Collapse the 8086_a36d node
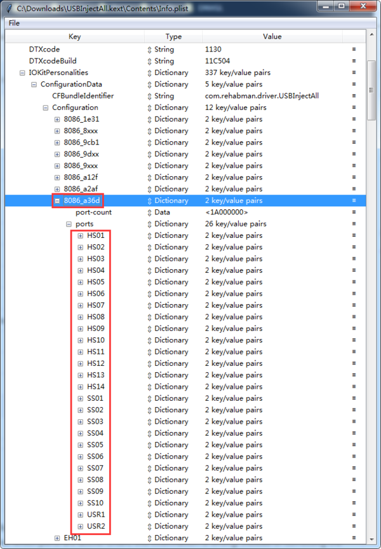Screen dimensions: 381x549 point(57,200)
